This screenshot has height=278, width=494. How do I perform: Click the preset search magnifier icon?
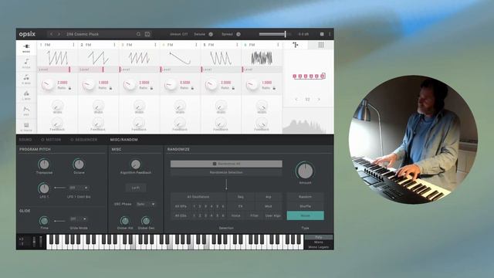pos(138,34)
